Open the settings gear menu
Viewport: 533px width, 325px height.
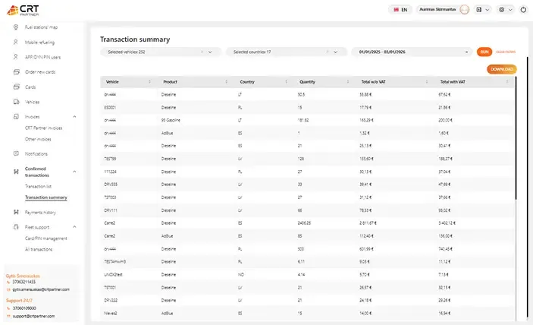point(502,10)
